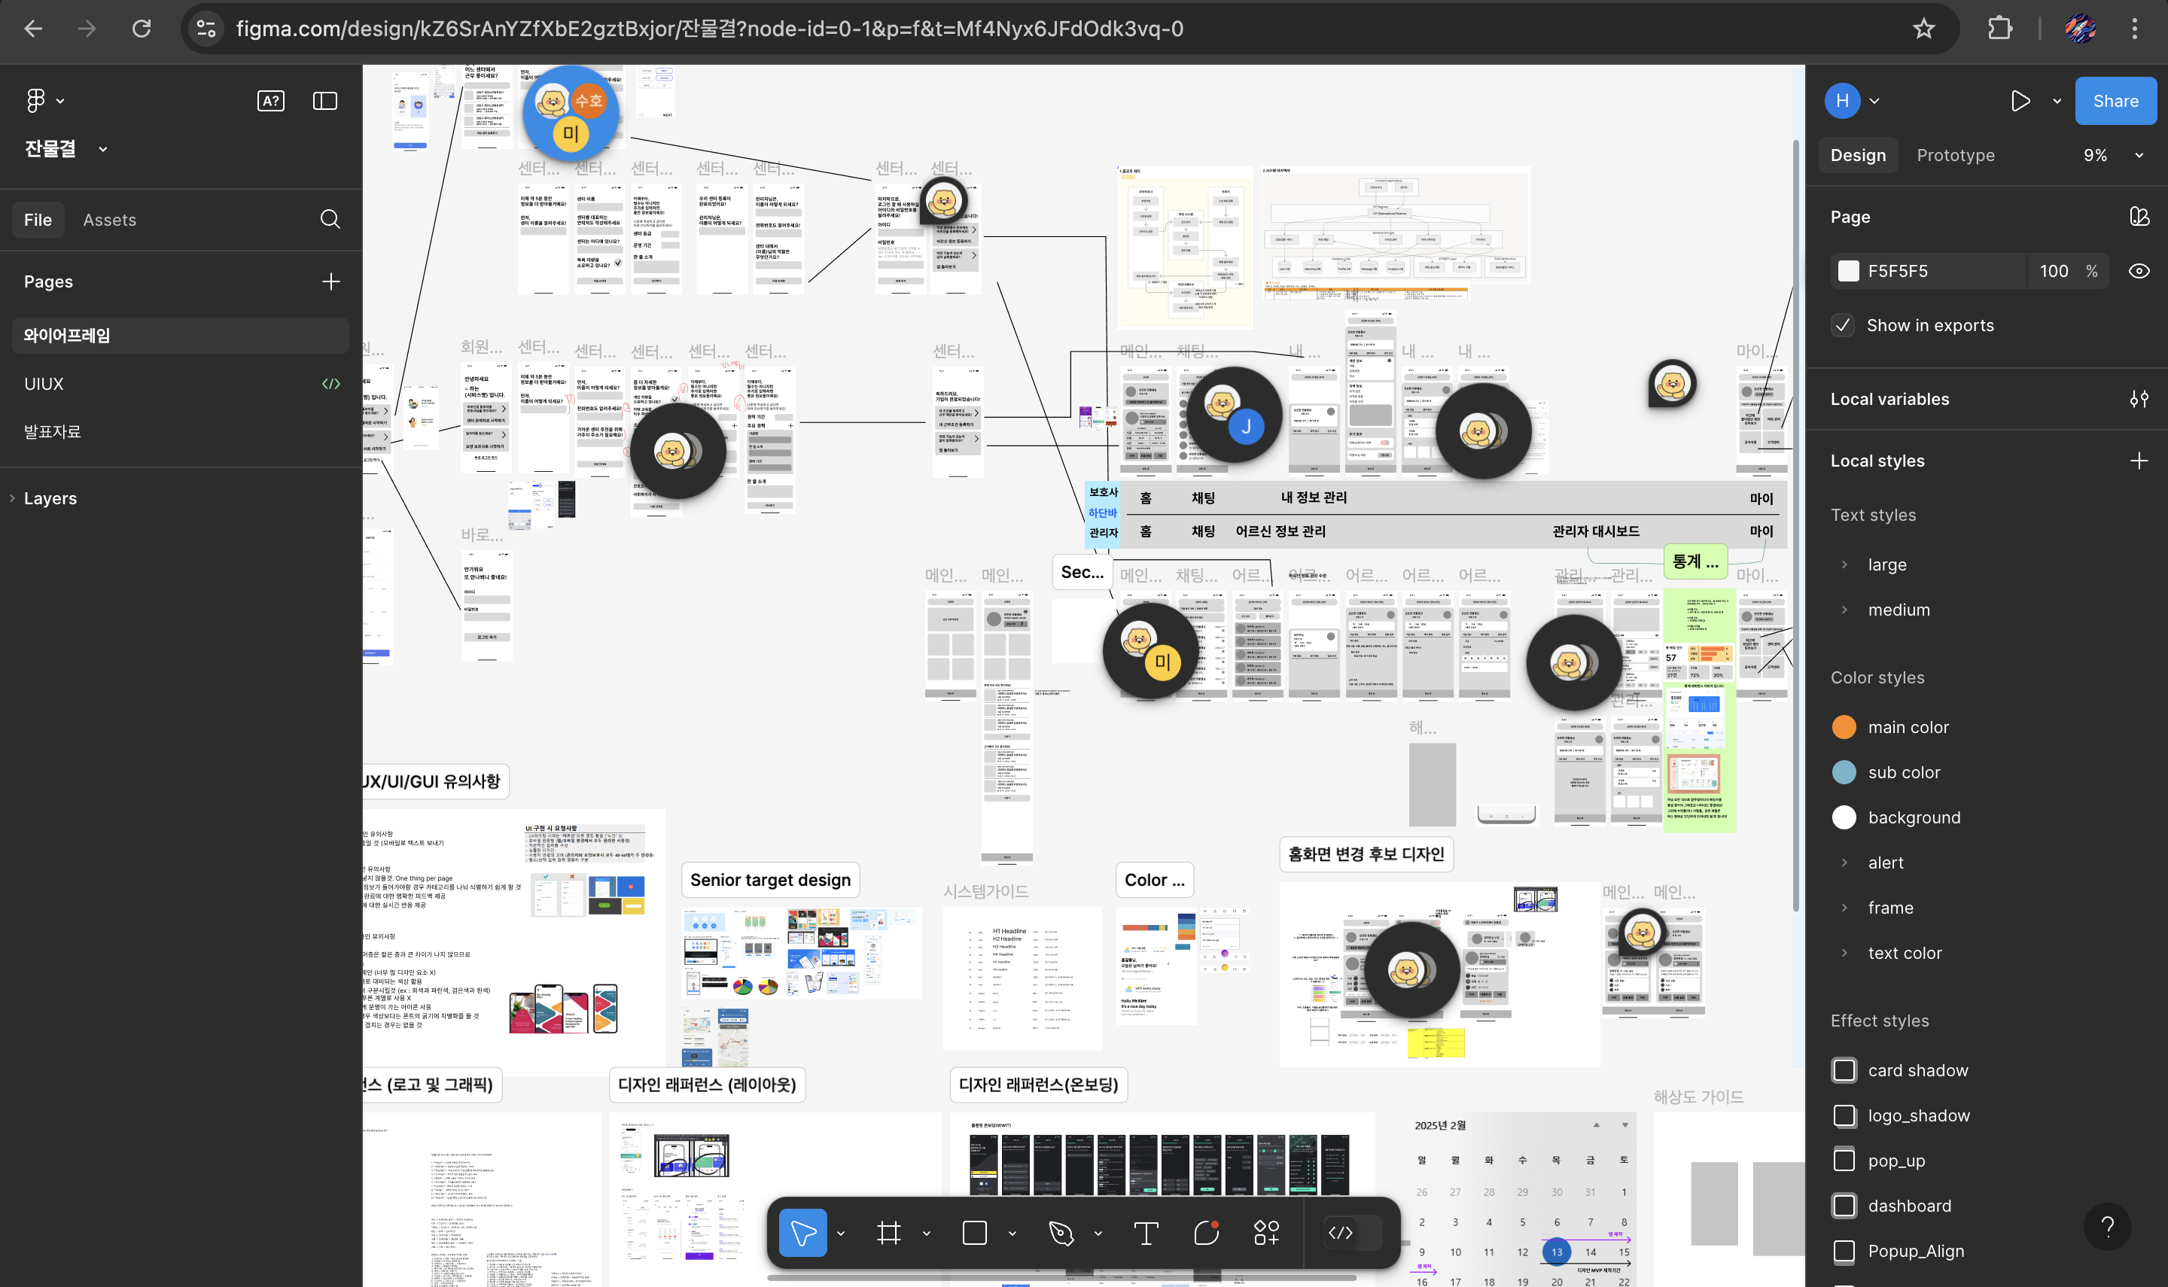
Task: Expand the large text style group
Action: tap(1844, 564)
